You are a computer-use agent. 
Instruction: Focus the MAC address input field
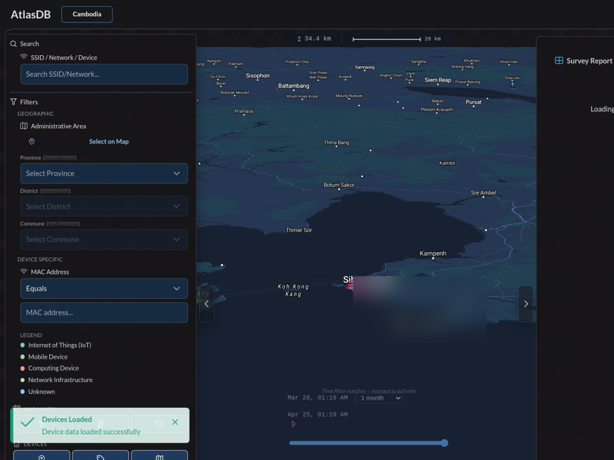tap(104, 313)
